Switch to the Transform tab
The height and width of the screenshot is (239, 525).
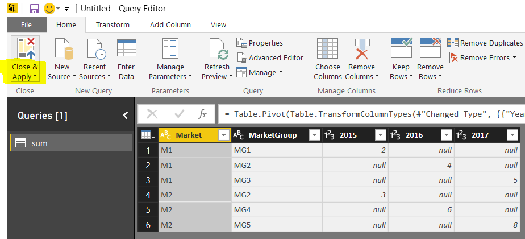113,25
